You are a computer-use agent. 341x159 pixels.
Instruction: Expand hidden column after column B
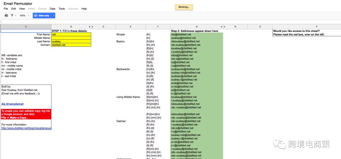coord(89,27)
